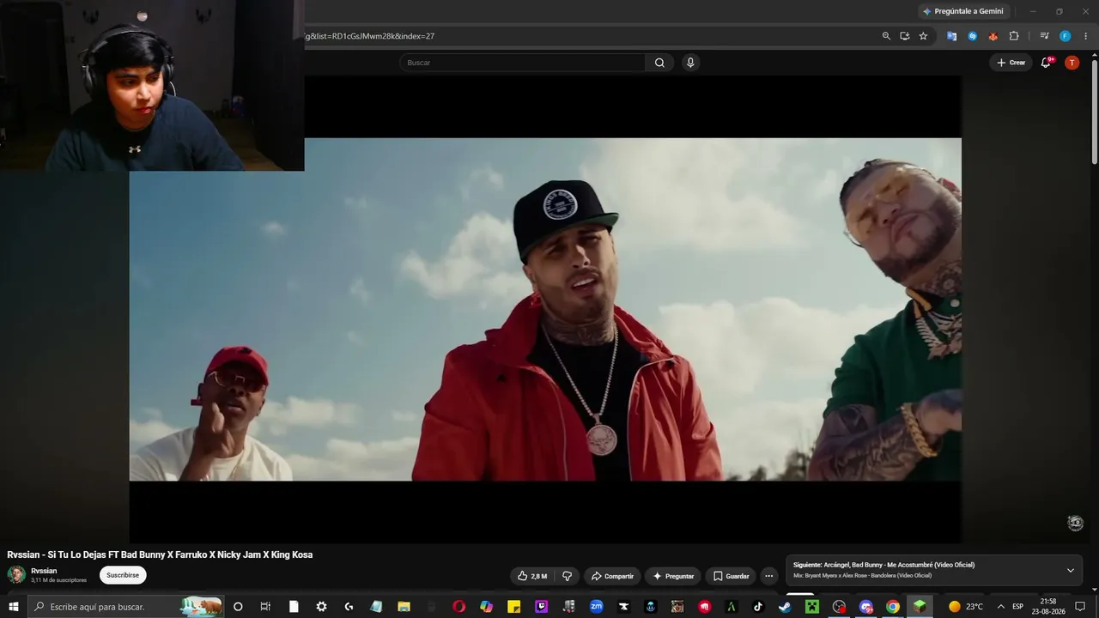Open Twitch from the taskbar
The image size is (1099, 618).
click(542, 606)
